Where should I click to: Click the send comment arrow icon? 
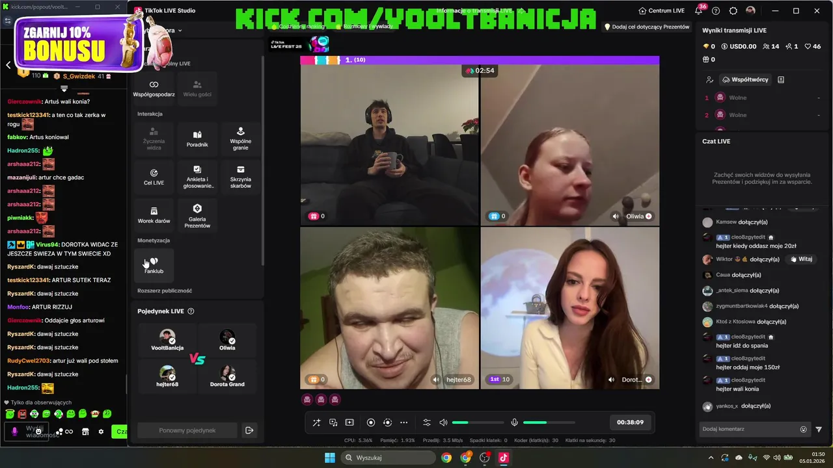[x=819, y=429]
